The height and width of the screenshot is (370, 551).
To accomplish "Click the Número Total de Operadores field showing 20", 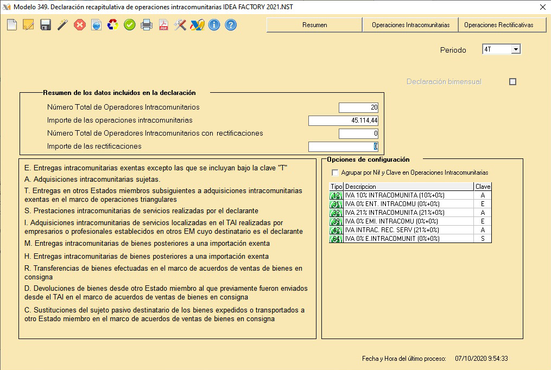I will click(358, 107).
